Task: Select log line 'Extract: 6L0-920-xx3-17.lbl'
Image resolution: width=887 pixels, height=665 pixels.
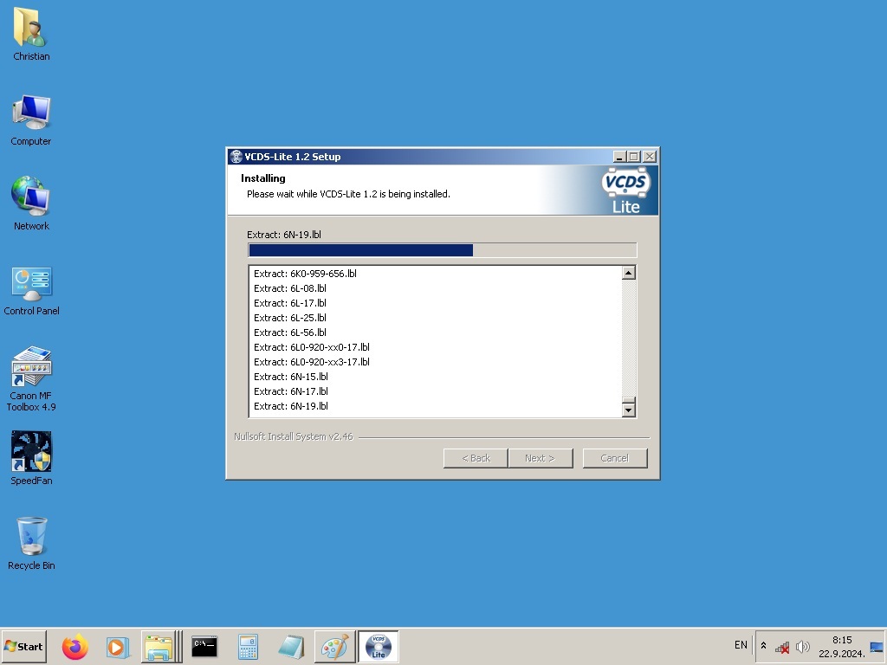Action: click(x=312, y=362)
